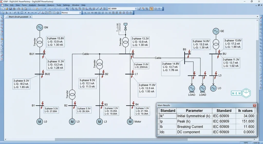Viewport: 263px width, 144px height.
Task: Select the Ik value 34.000 cell
Action: (245, 116)
